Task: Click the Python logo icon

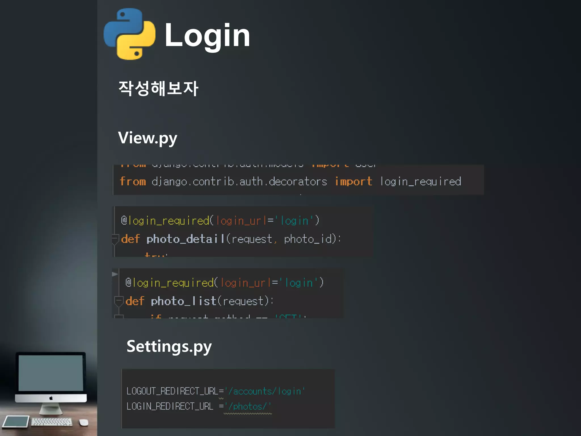Action: point(130,34)
